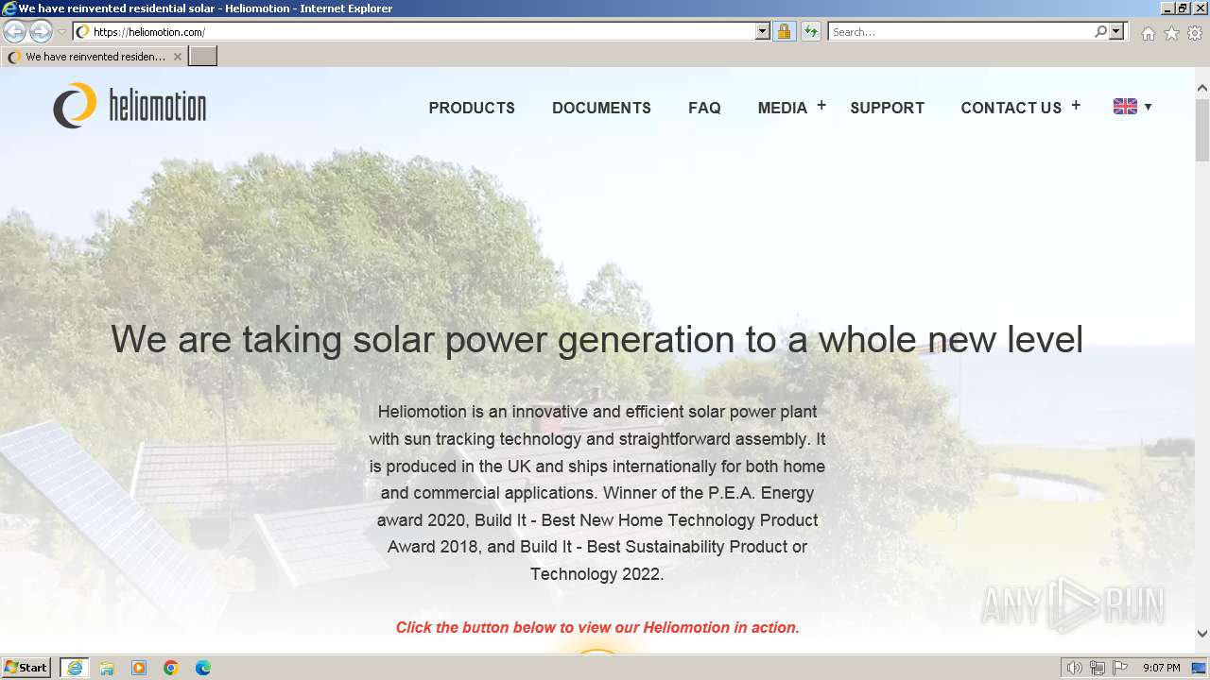Open the DOCUMENTS menu item
The image size is (1210, 680).
pyautogui.click(x=601, y=108)
